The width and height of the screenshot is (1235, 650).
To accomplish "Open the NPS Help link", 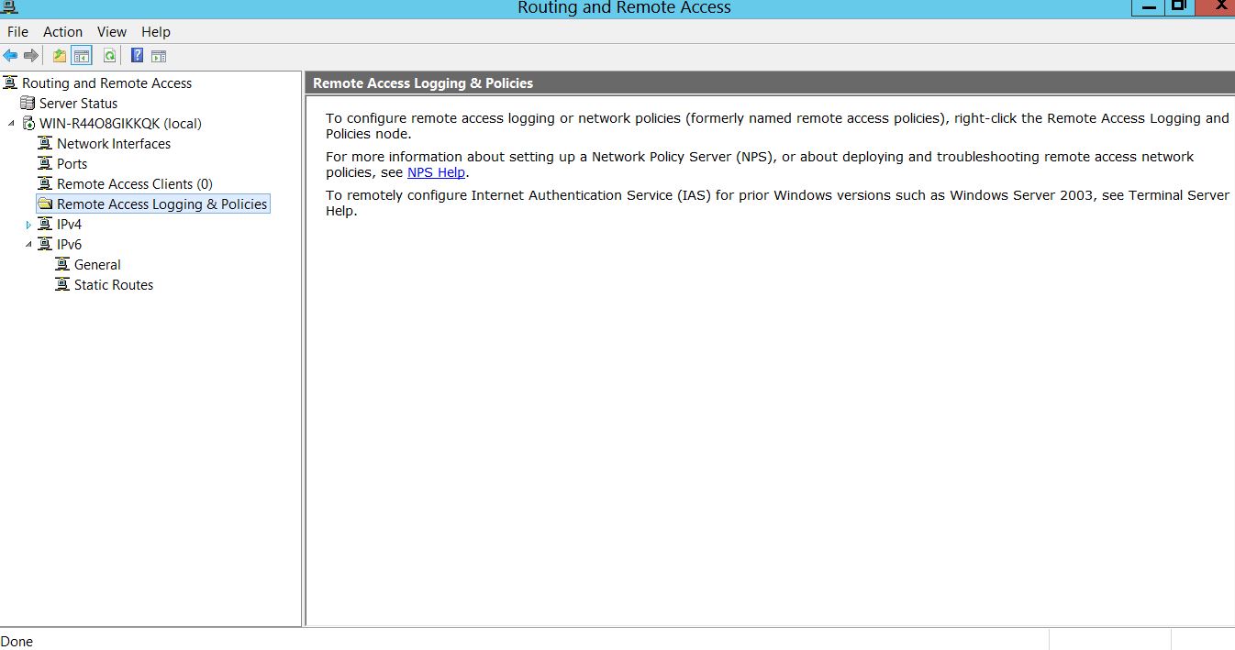I will (436, 172).
